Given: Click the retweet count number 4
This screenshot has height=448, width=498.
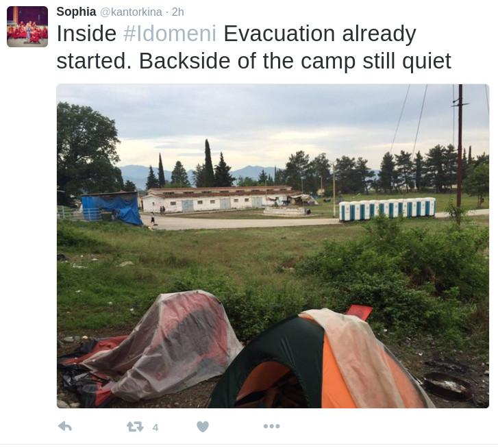Looking at the screenshot, I should [155, 427].
